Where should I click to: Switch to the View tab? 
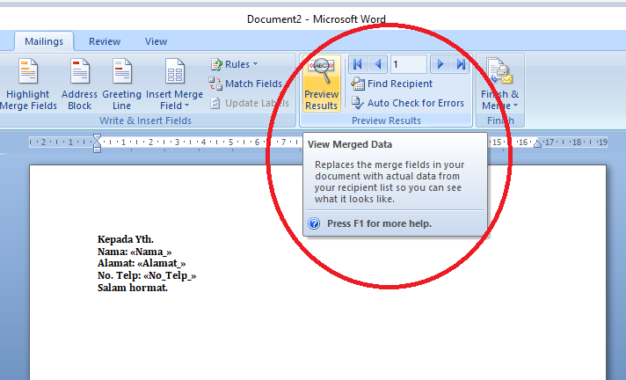point(156,41)
